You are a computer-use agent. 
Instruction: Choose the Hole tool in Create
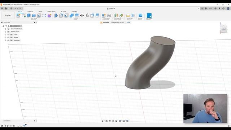[x=39, y=16]
